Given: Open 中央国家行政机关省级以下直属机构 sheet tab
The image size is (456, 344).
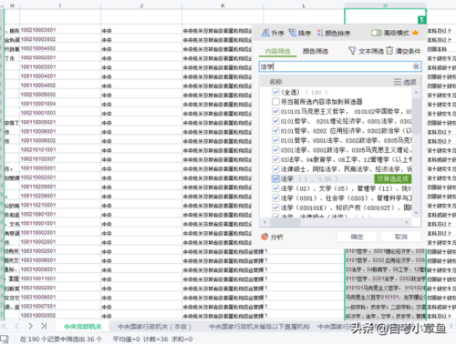Looking at the screenshot, I should coord(259,327).
